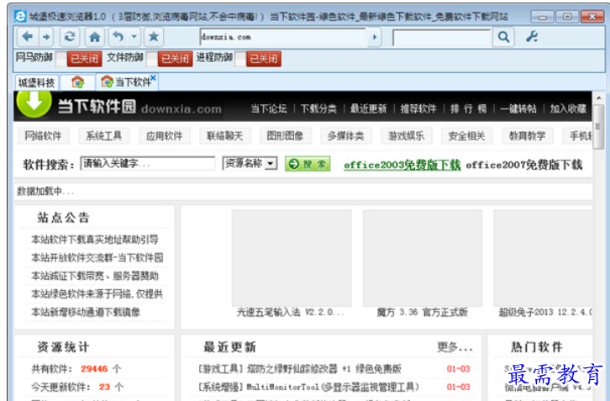This screenshot has height=401, width=610.
Task: Open the blank tab with house icon
Action: (x=78, y=82)
